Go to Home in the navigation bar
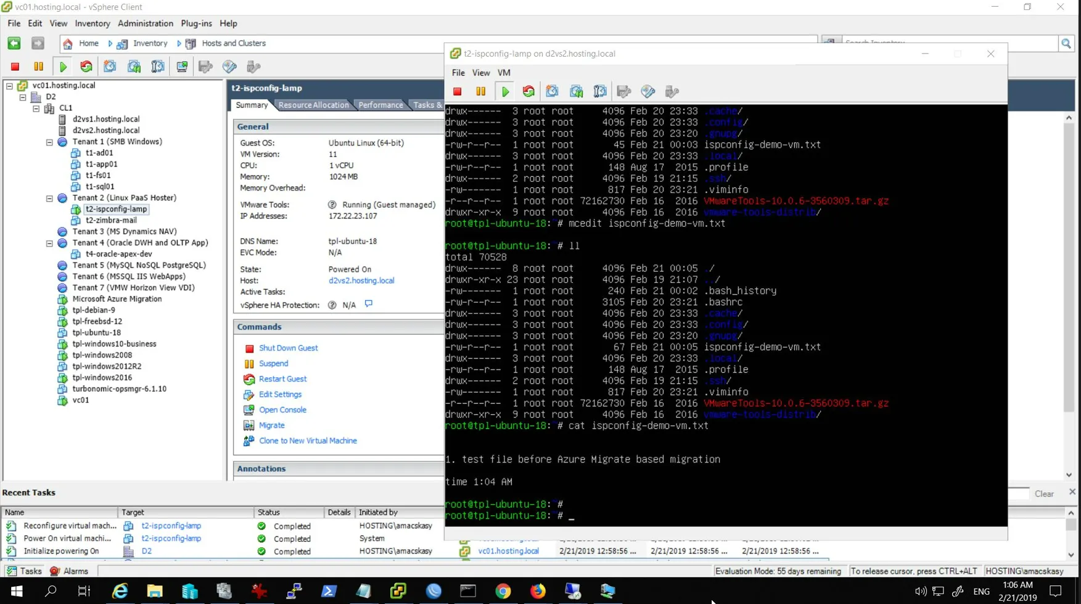 point(88,43)
